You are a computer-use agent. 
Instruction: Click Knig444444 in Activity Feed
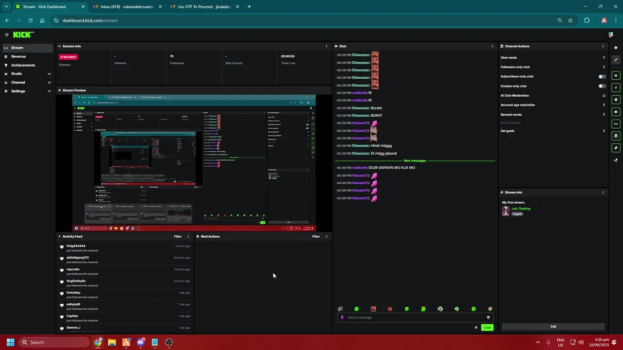pyautogui.click(x=76, y=246)
